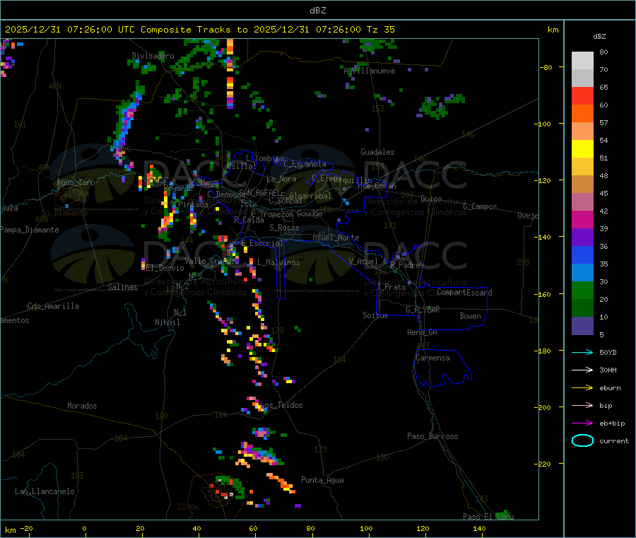Select the light gray 70-80 dBZ swatch
Image resolution: width=636 pixels, height=538 pixels.
pos(582,61)
